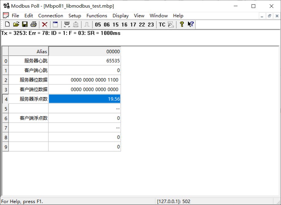Click the 客户端心跳 alias cell
Viewport: 281px width, 205px height.
29,70
